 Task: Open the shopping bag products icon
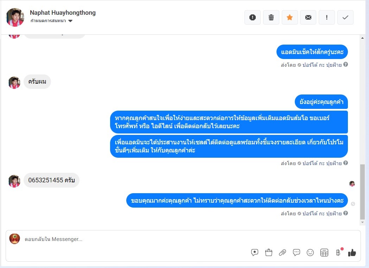[268, 253]
